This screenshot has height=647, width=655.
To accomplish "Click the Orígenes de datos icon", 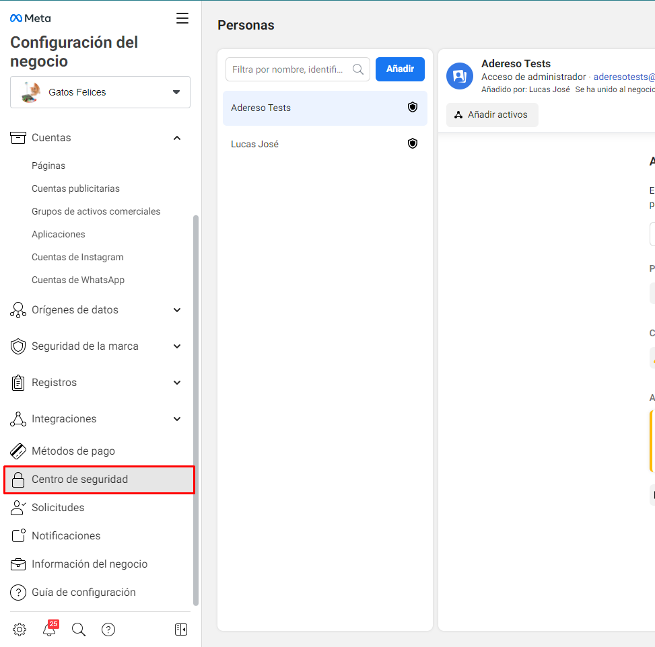I will coord(18,310).
